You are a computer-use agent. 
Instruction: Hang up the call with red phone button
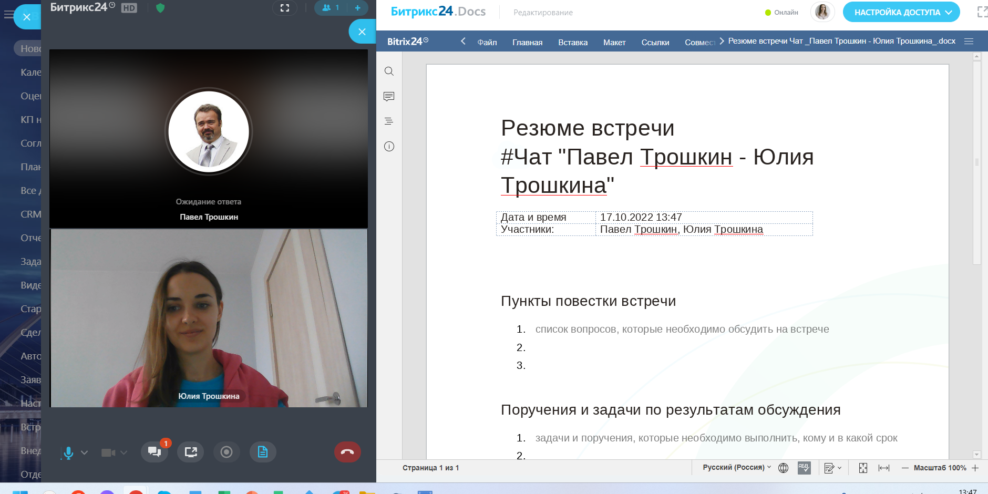coord(347,452)
